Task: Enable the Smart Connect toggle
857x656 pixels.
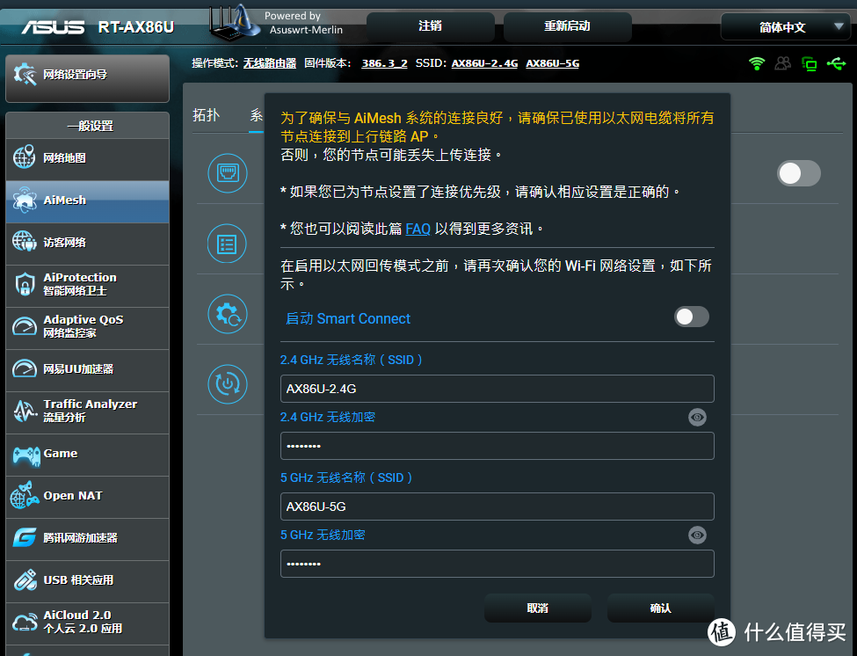Action: click(691, 318)
